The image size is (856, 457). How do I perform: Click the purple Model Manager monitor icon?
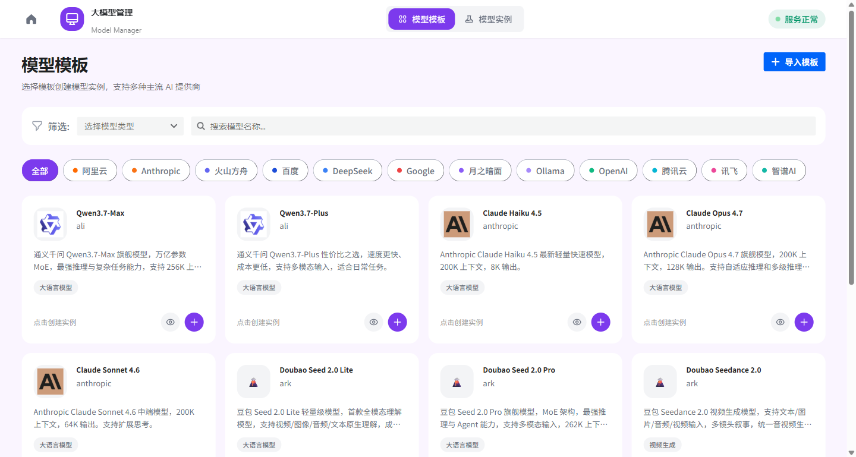coord(72,19)
